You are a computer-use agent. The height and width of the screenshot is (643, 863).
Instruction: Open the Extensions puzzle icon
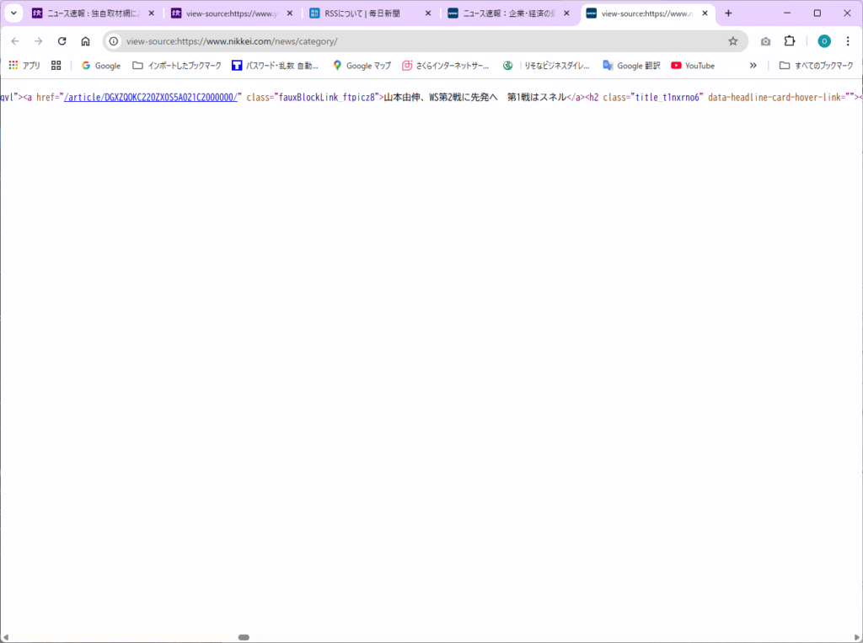pyautogui.click(x=790, y=41)
